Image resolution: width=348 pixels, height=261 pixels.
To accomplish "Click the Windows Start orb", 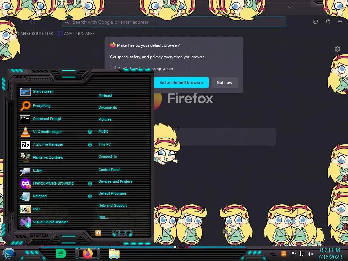I will (x=8, y=254).
